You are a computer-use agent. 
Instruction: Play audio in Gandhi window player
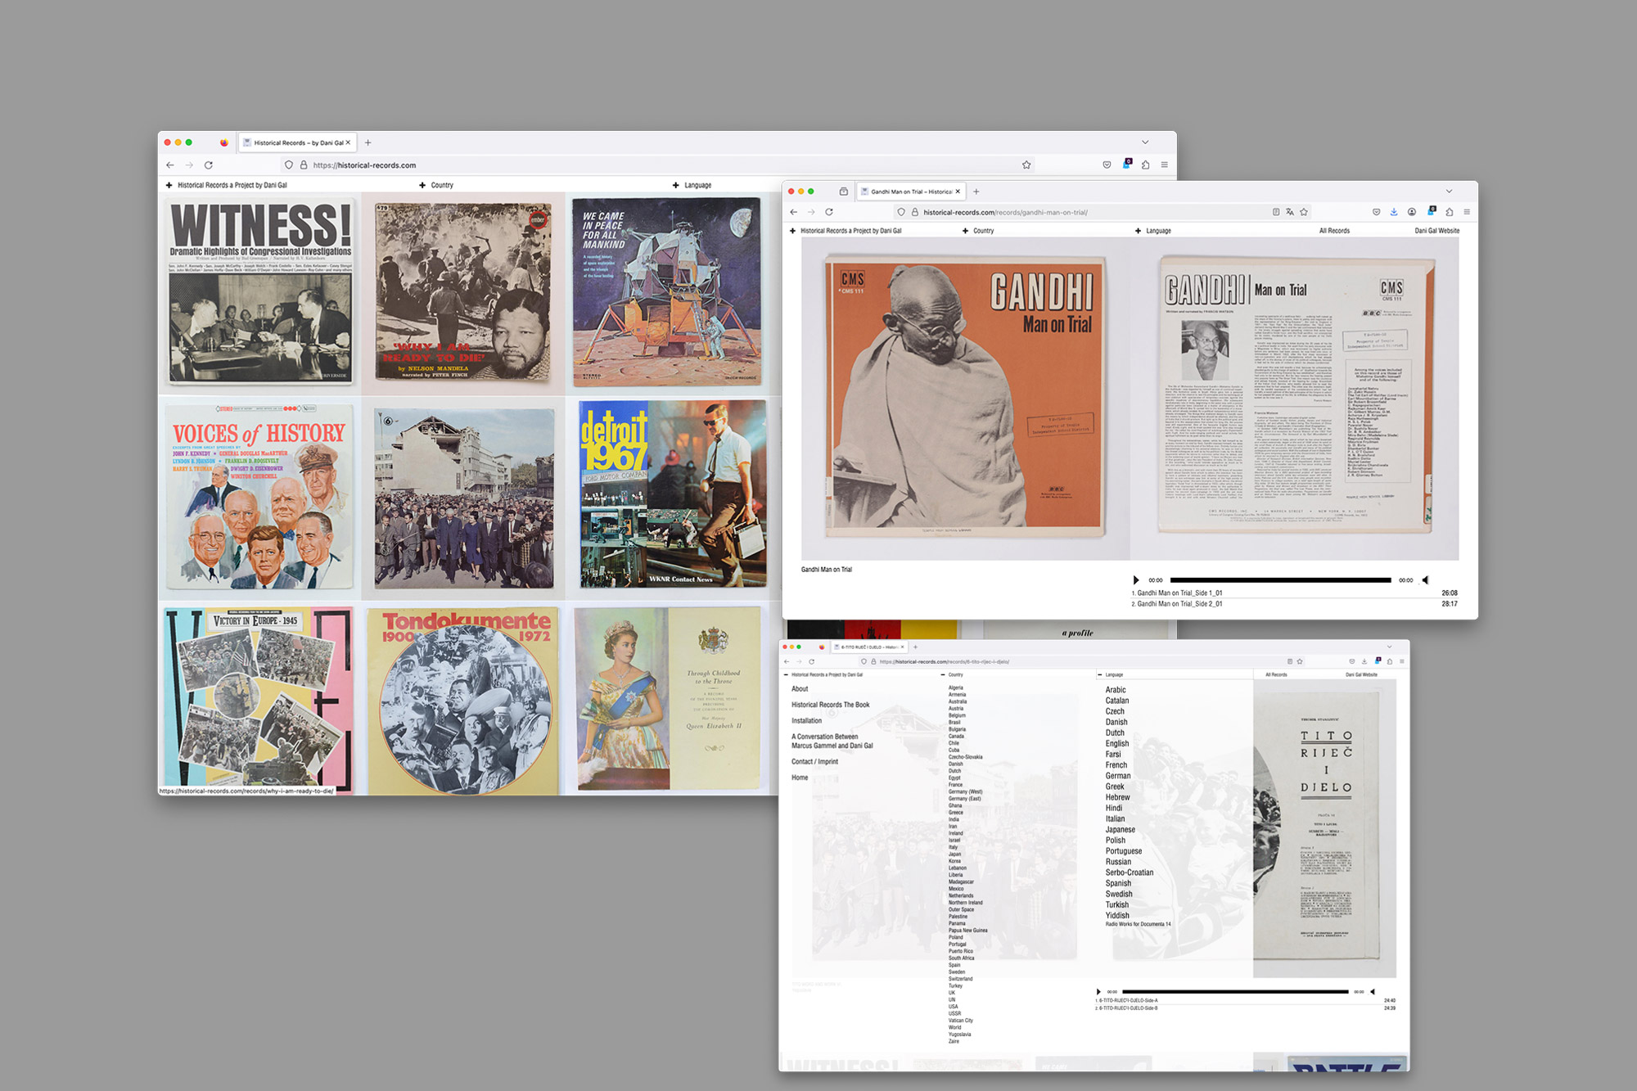tap(1135, 580)
